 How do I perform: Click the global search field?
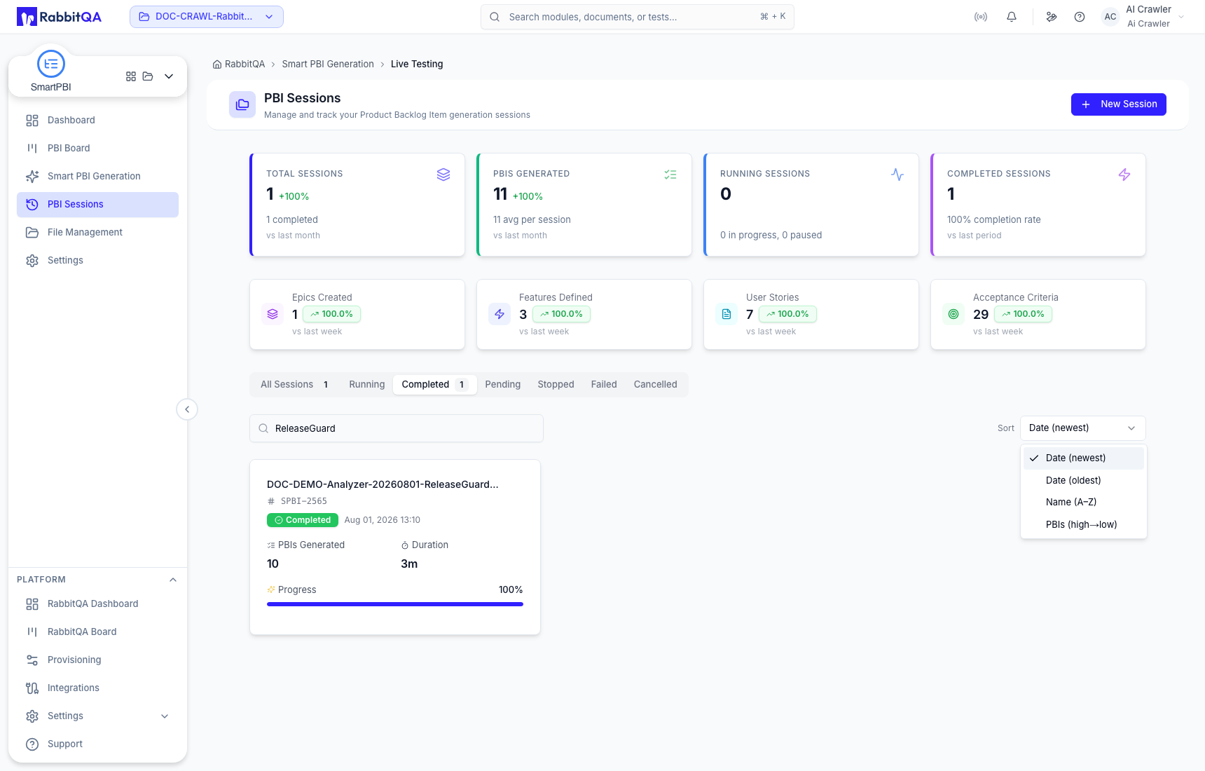(638, 17)
